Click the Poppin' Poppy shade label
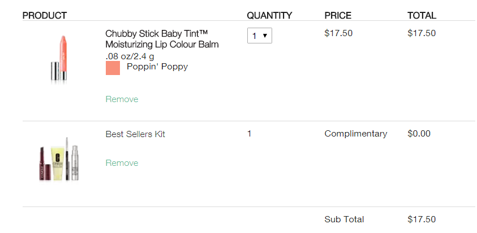477x233 pixels. point(157,67)
